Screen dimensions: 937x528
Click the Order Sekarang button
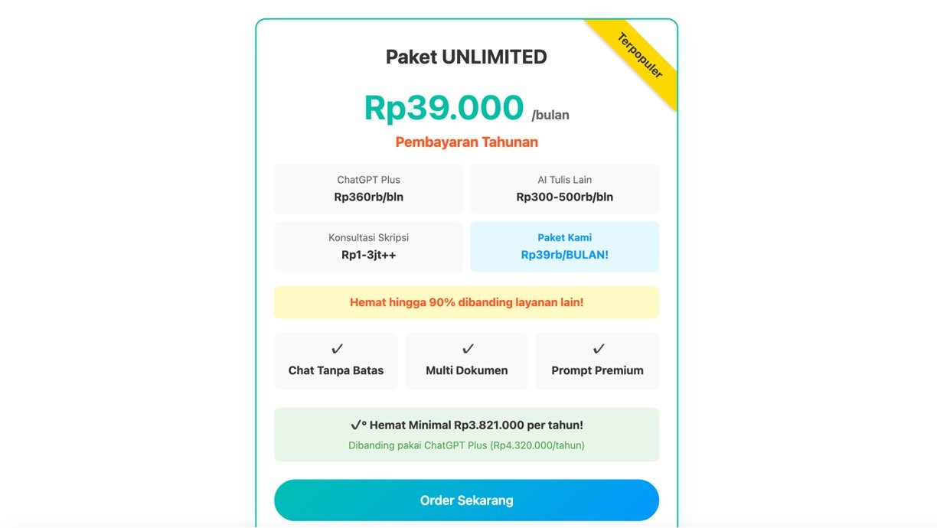pyautogui.click(x=466, y=500)
